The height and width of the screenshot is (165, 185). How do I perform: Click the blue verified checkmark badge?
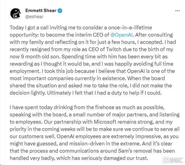point(60,11)
